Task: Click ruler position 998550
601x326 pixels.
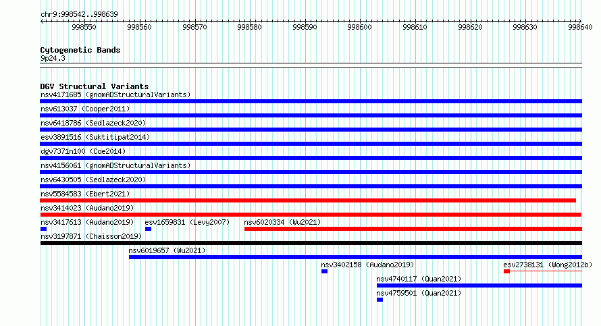Action: pos(84,27)
